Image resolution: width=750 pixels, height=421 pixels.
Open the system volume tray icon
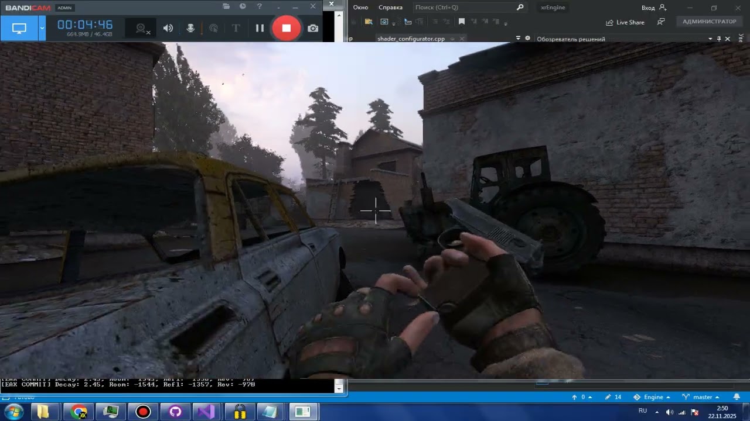click(x=670, y=412)
